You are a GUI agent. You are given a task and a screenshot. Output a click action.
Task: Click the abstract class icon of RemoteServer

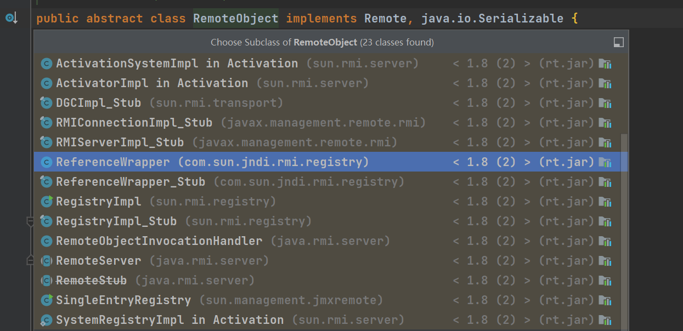click(46, 261)
